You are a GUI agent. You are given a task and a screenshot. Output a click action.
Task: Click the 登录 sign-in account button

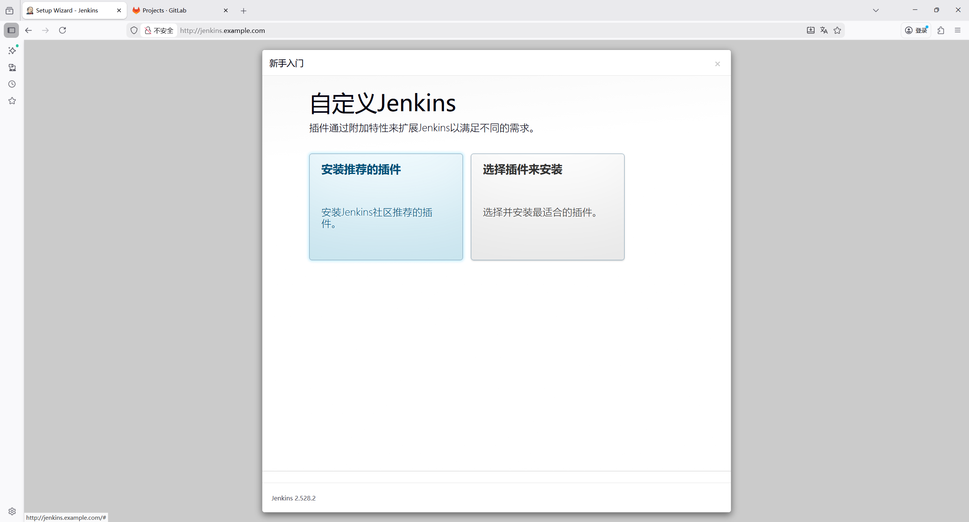pyautogui.click(x=916, y=30)
